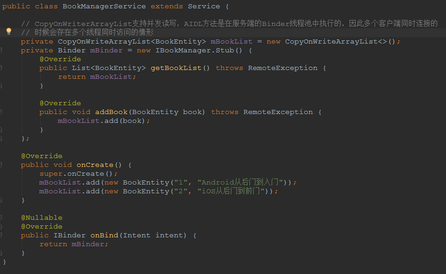This screenshot has height=274, width=446.
Task: Click the return mBinder; statement
Action: point(74,244)
